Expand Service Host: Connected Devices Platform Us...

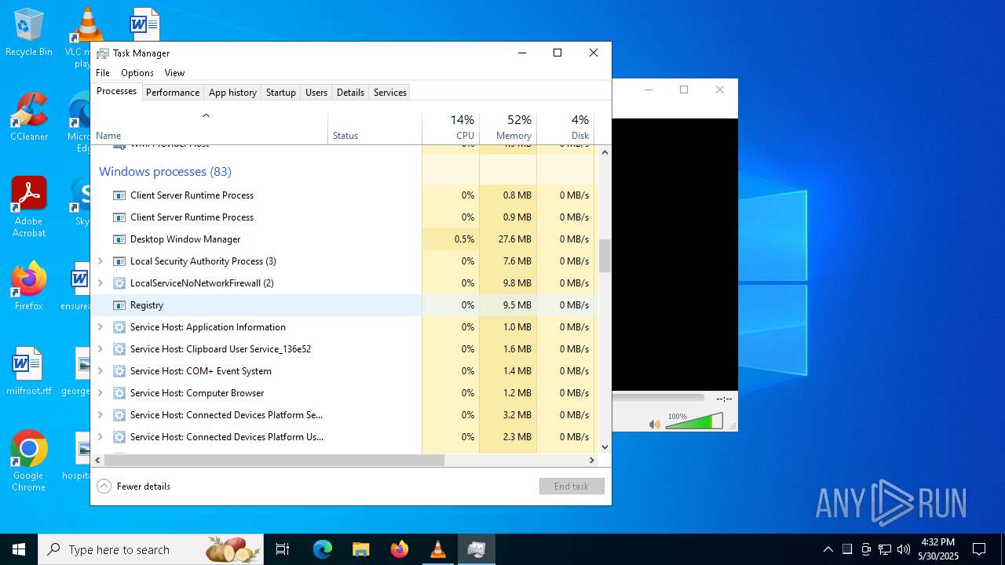[x=100, y=437]
